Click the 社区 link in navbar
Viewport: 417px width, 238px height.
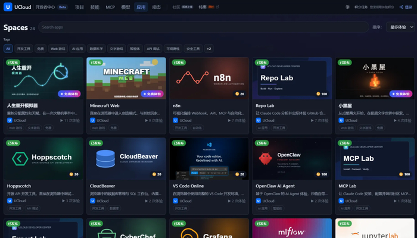176,7
